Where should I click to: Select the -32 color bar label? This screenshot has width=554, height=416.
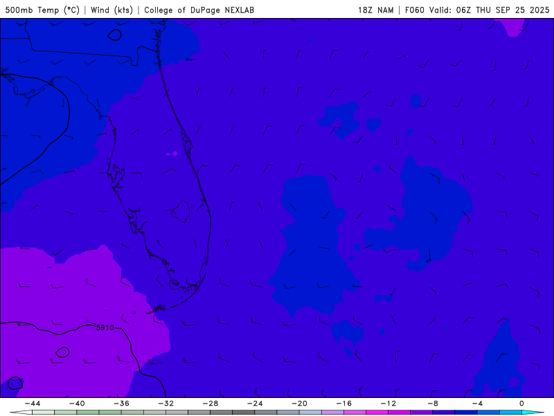pyautogui.click(x=166, y=404)
